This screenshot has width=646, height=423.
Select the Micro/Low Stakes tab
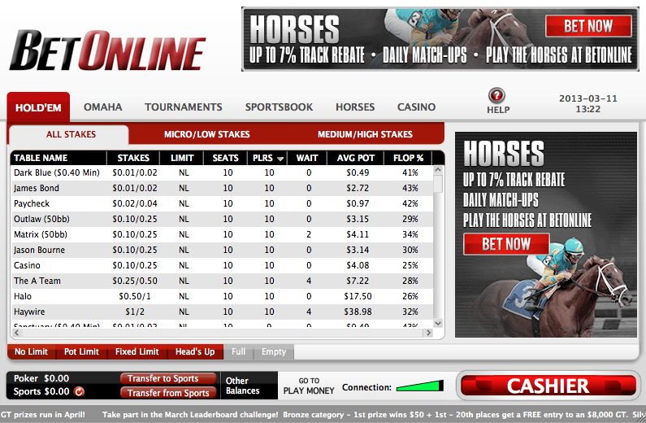[x=206, y=134]
